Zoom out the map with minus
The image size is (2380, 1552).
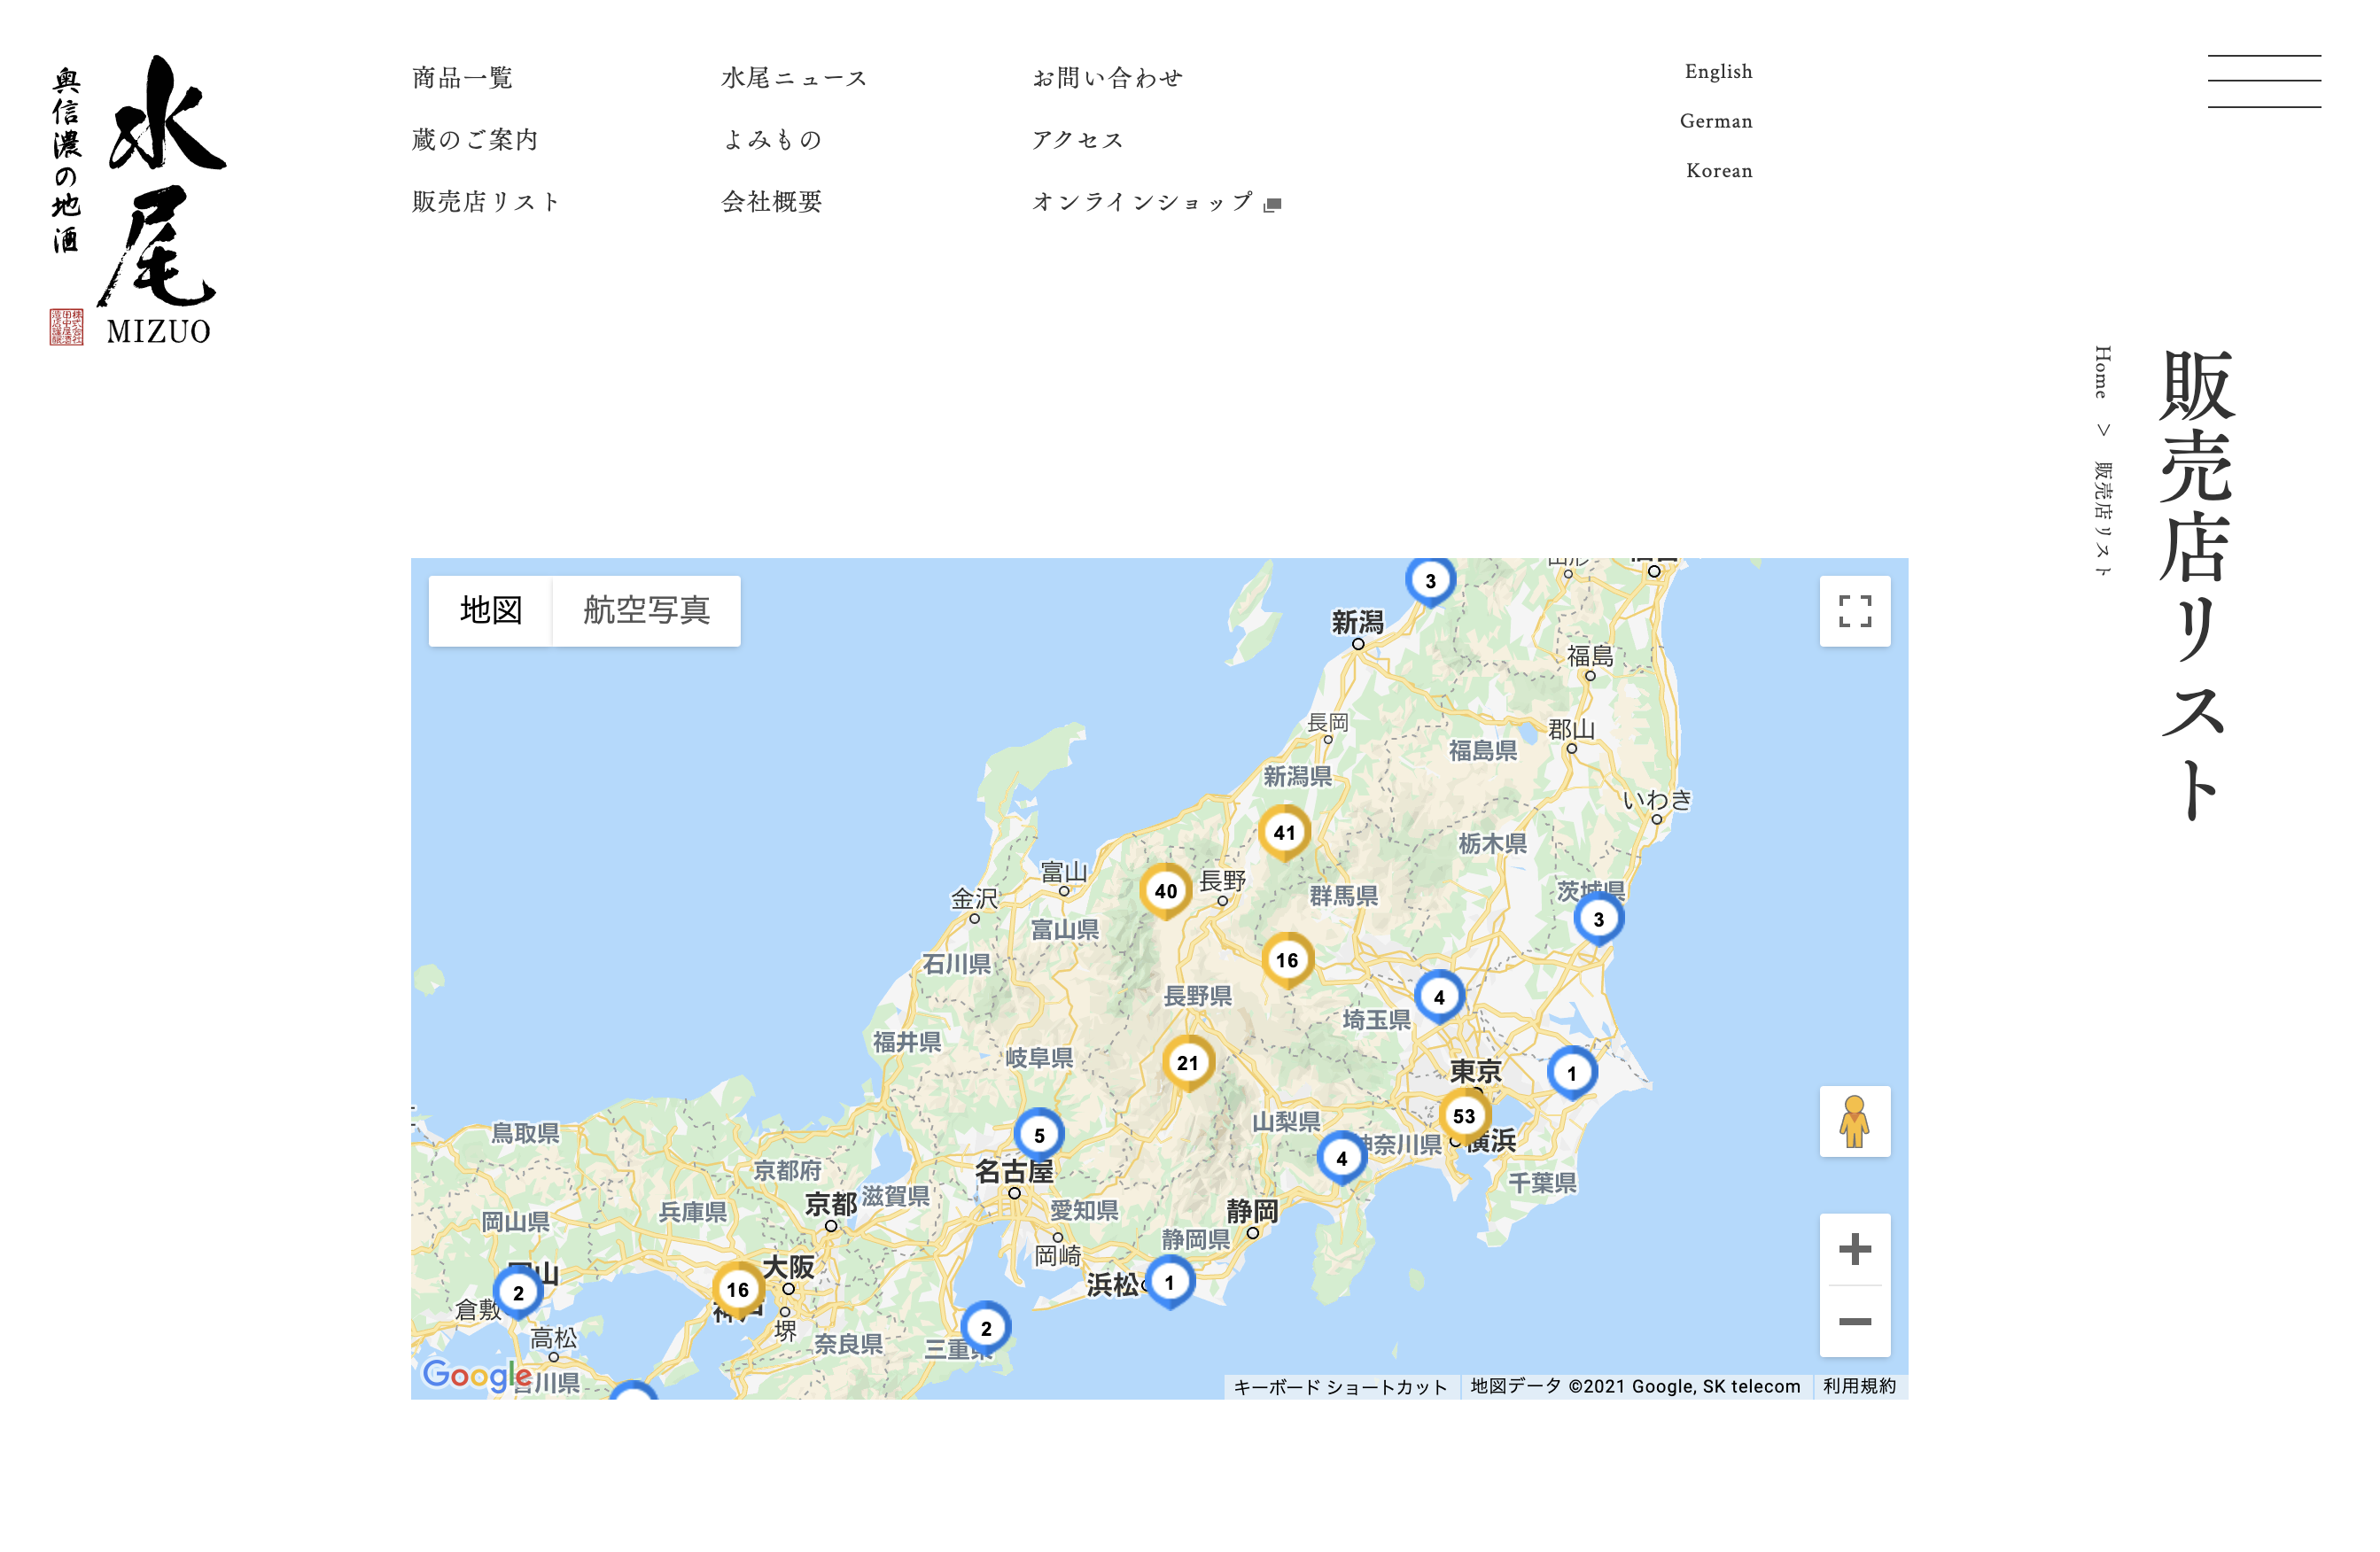(x=1854, y=1321)
